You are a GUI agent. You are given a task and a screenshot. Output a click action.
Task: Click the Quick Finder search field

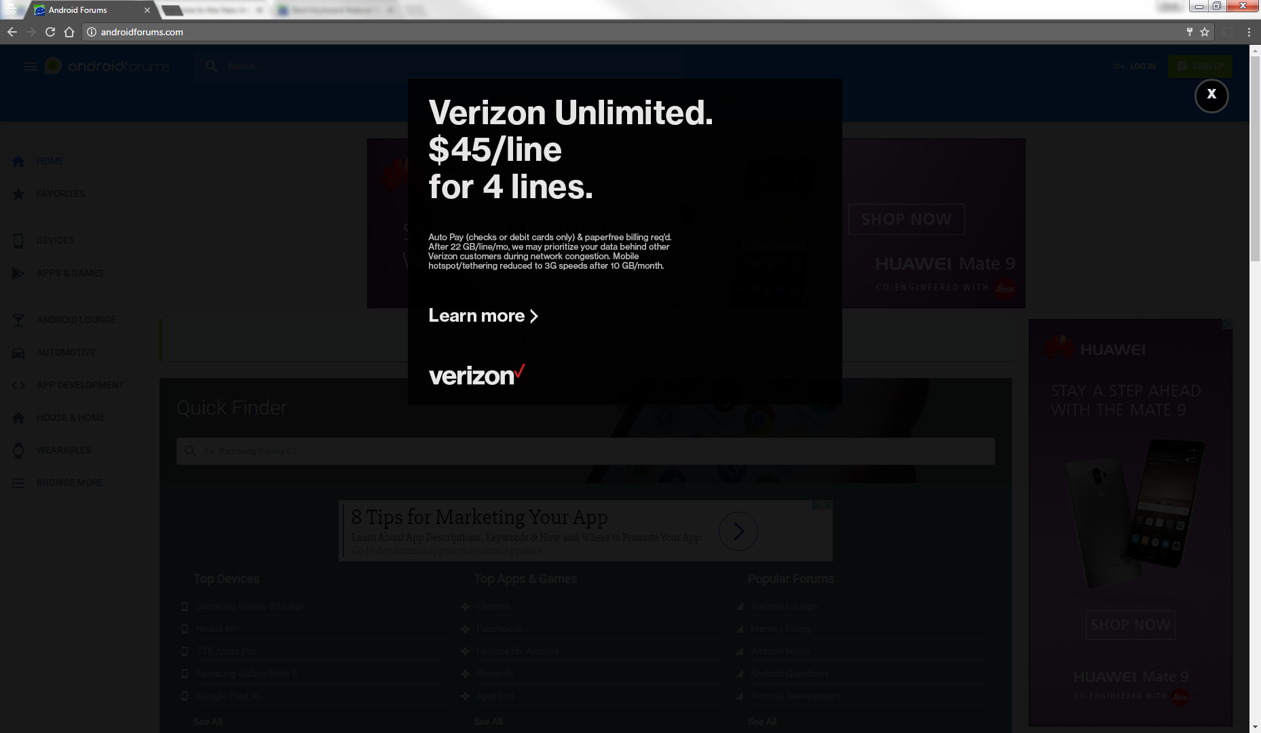click(586, 451)
